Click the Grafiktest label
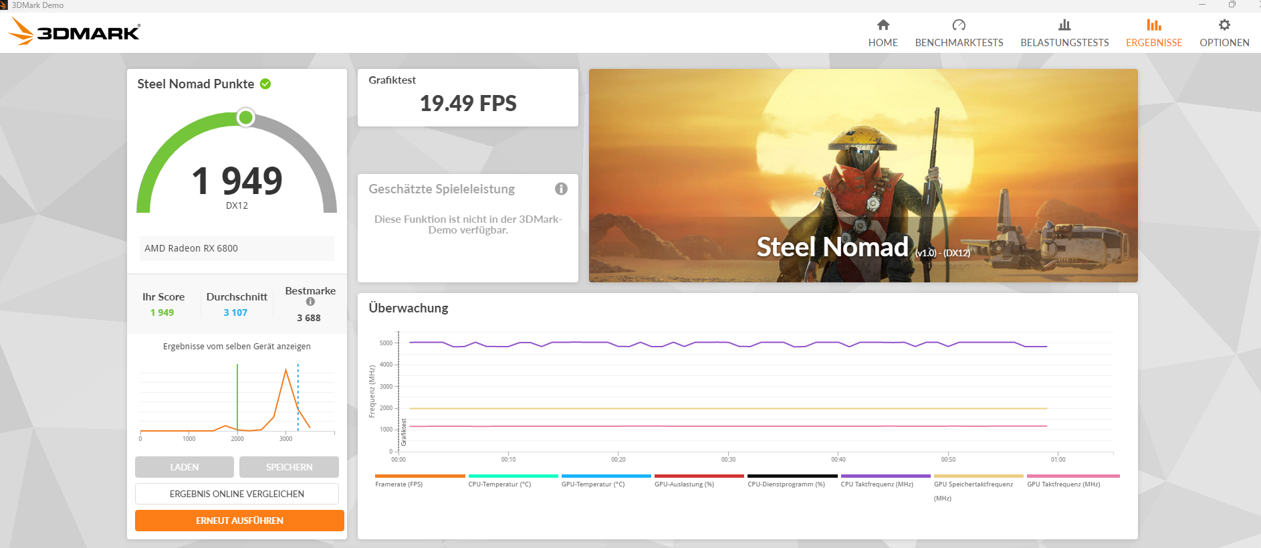The image size is (1261, 548). coord(392,80)
